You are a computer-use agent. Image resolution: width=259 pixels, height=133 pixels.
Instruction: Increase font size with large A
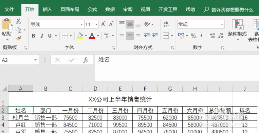pos(104,24)
